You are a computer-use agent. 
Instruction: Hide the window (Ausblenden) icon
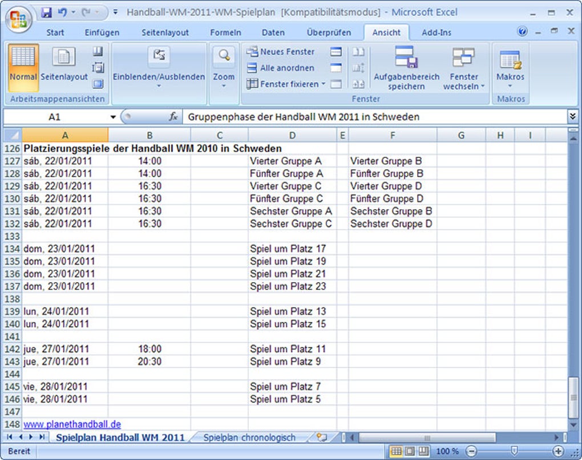(336, 68)
